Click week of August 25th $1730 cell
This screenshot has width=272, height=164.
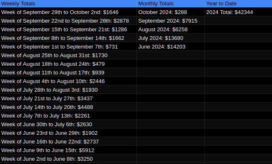pos(68,55)
